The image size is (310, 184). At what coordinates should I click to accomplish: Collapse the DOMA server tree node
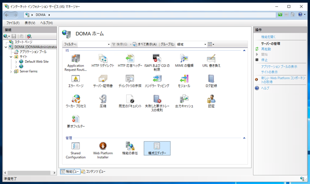tap(6, 47)
